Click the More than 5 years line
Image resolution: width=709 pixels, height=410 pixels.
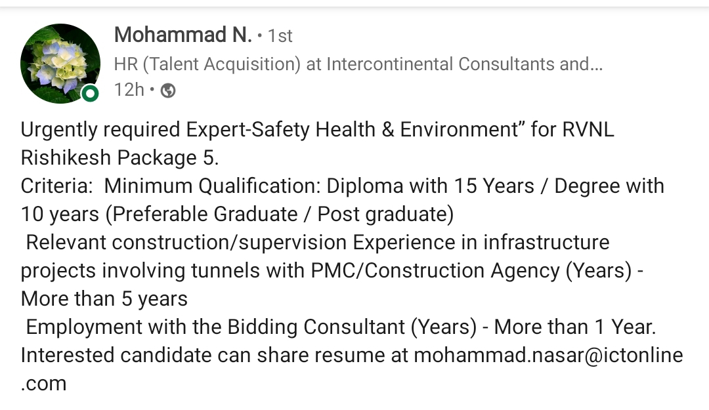pyautogui.click(x=104, y=298)
